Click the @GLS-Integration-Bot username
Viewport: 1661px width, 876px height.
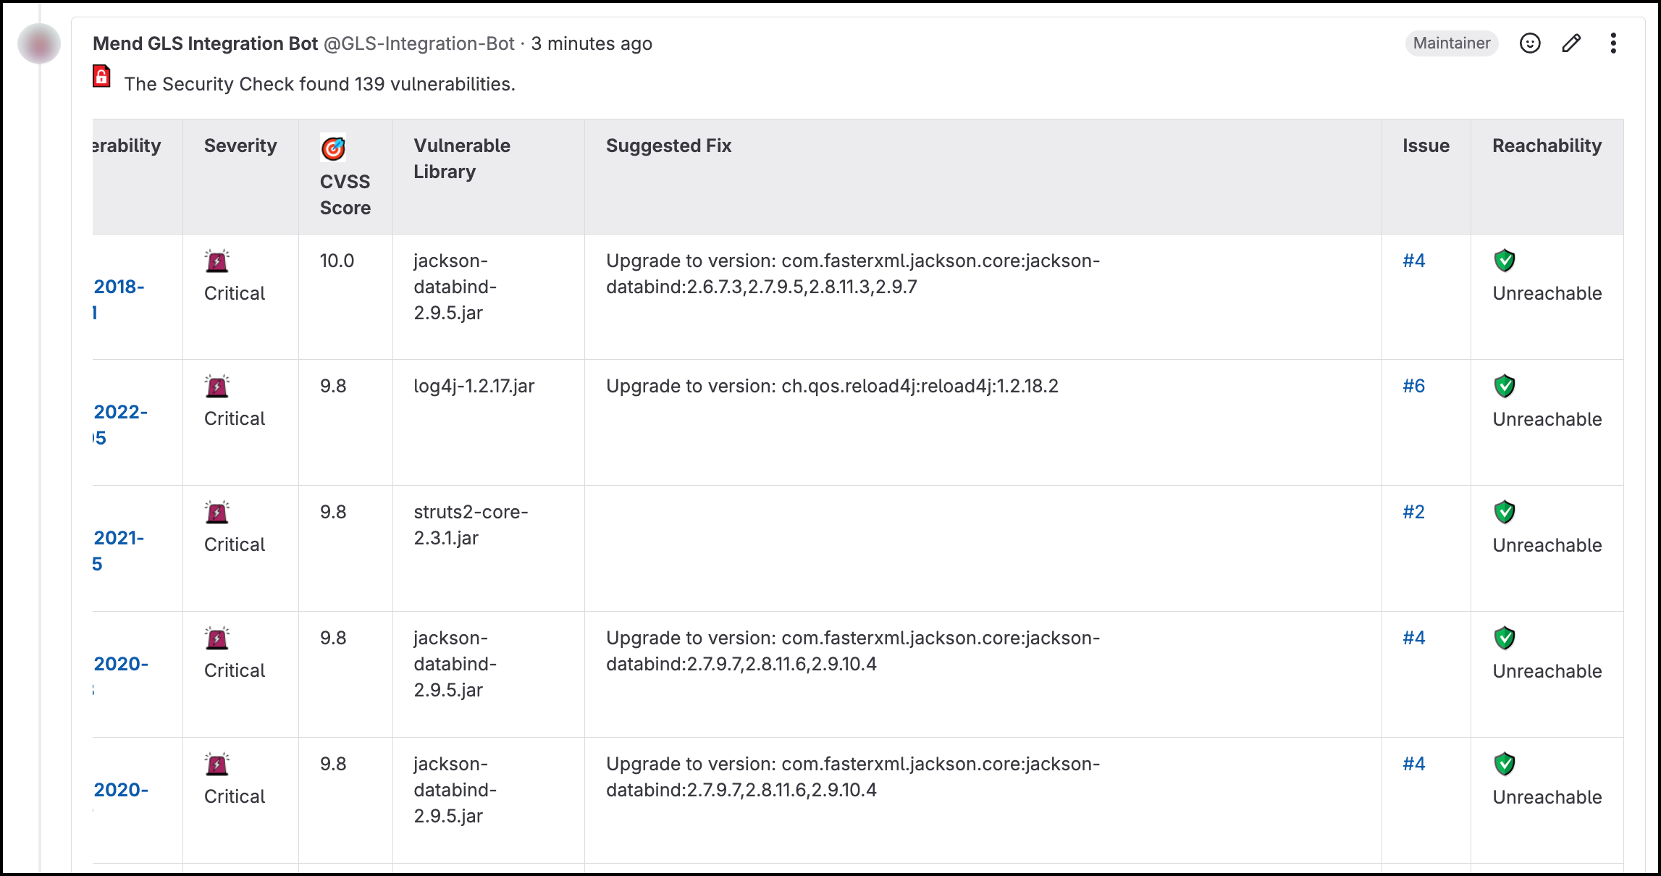click(x=419, y=43)
